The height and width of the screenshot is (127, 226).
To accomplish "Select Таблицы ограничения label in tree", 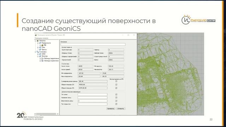I will pos(51,61).
